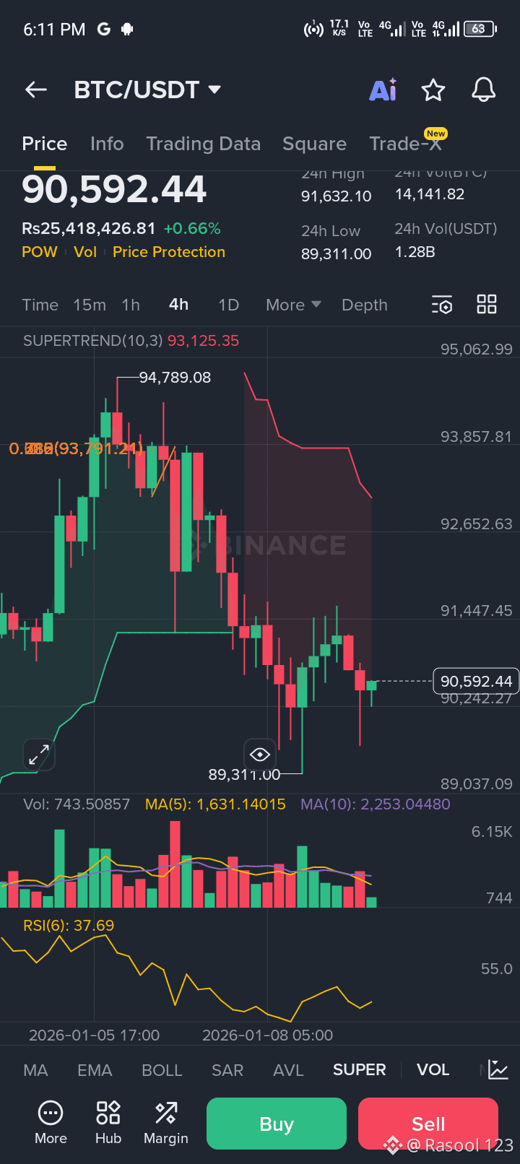520x1164 pixels.
Task: Toggle the EMA indicator
Action: coord(95,1070)
